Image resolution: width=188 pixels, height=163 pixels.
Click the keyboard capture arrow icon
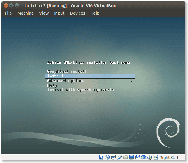pyautogui.click(x=156, y=157)
